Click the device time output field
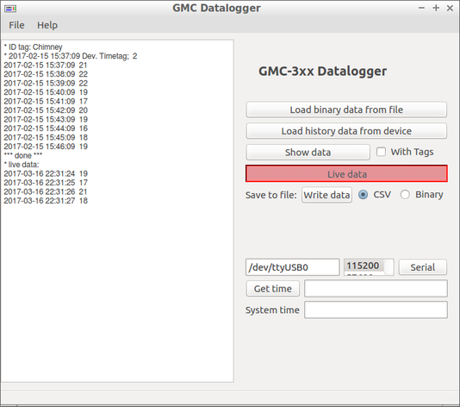This screenshot has height=407, width=460. pyautogui.click(x=376, y=288)
